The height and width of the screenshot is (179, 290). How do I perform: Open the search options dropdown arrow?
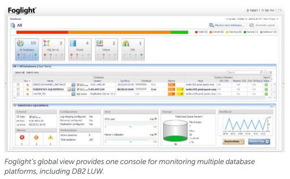pos(264,72)
